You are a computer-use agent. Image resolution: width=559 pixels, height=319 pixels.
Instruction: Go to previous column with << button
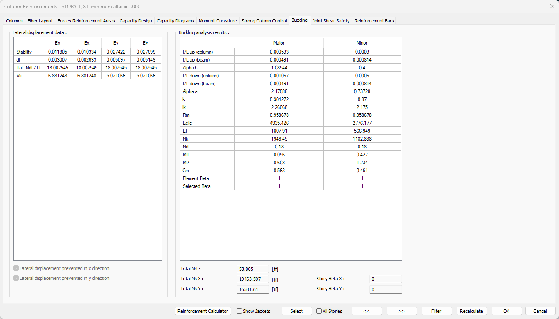tap(367, 311)
